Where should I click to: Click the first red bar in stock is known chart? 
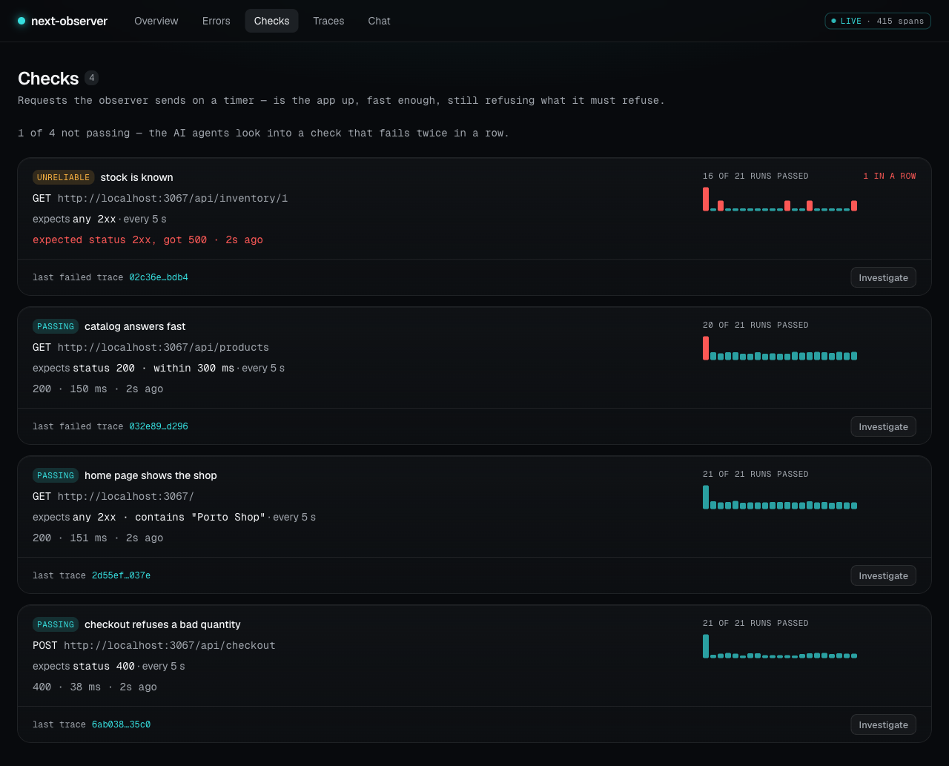(706, 199)
